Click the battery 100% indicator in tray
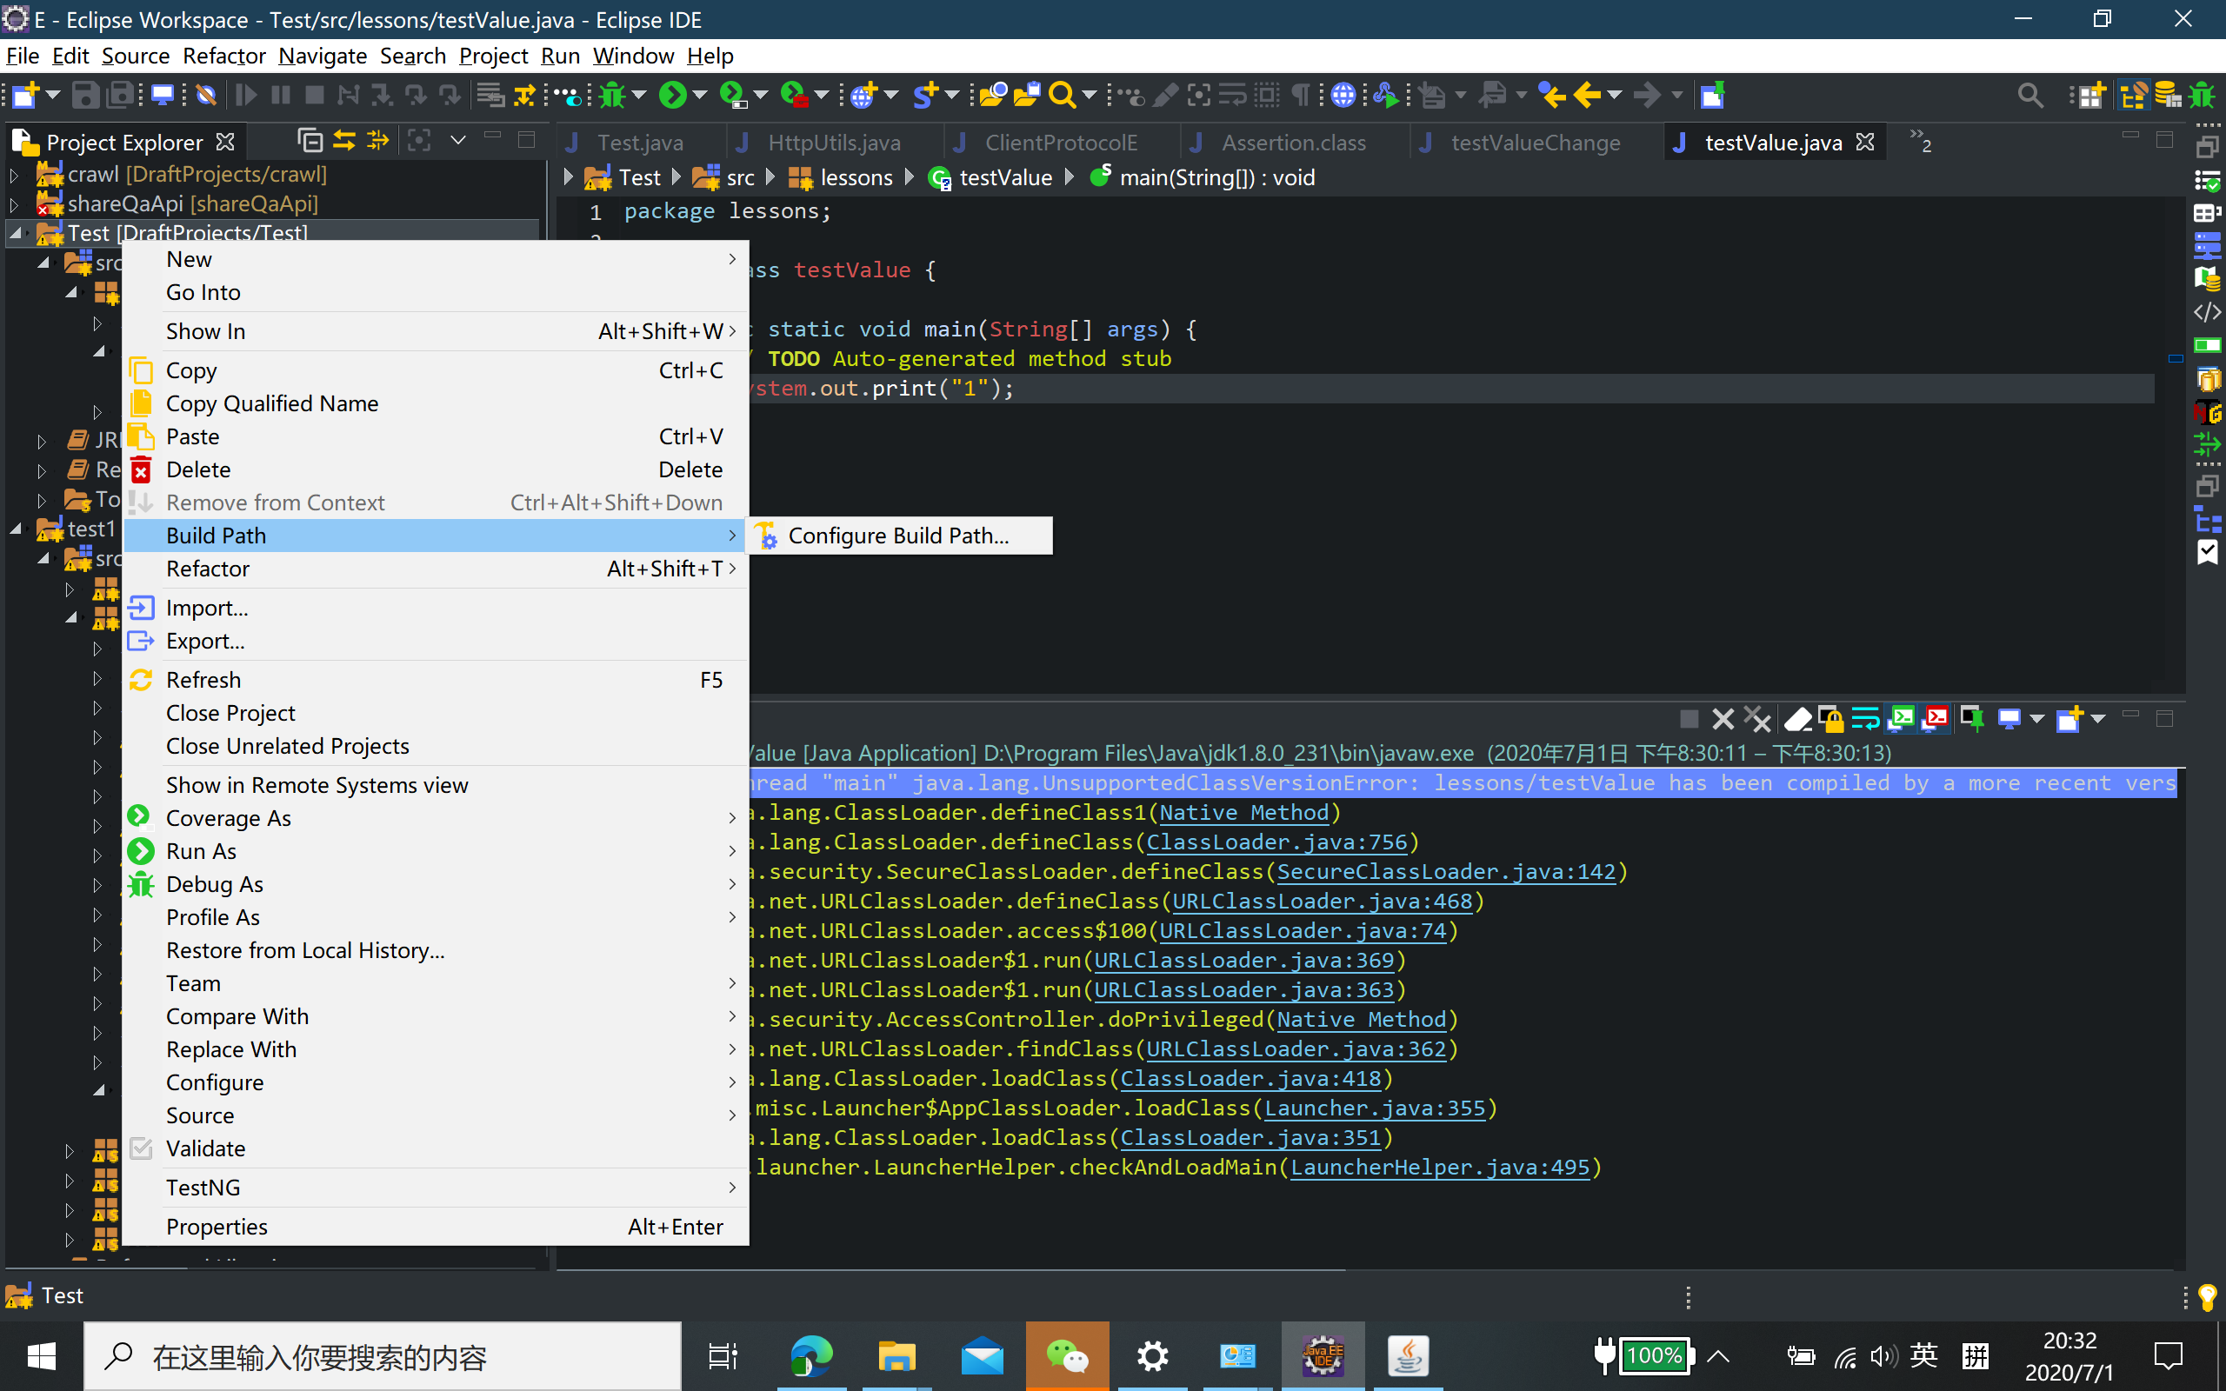2226x1391 pixels. click(1653, 1356)
